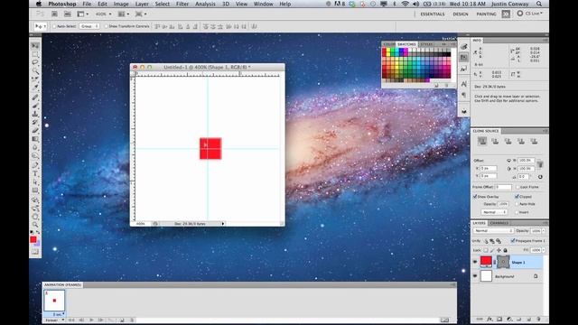The width and height of the screenshot is (578, 325).
Task: Select the Path Selection tool
Action: [35, 181]
